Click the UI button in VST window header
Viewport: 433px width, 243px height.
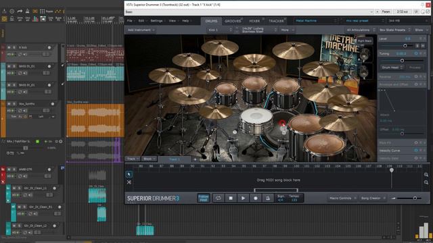pos(416,11)
